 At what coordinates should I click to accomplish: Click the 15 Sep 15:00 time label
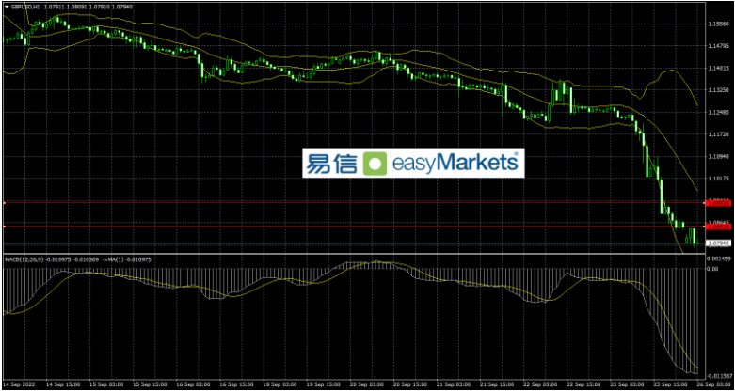click(152, 383)
